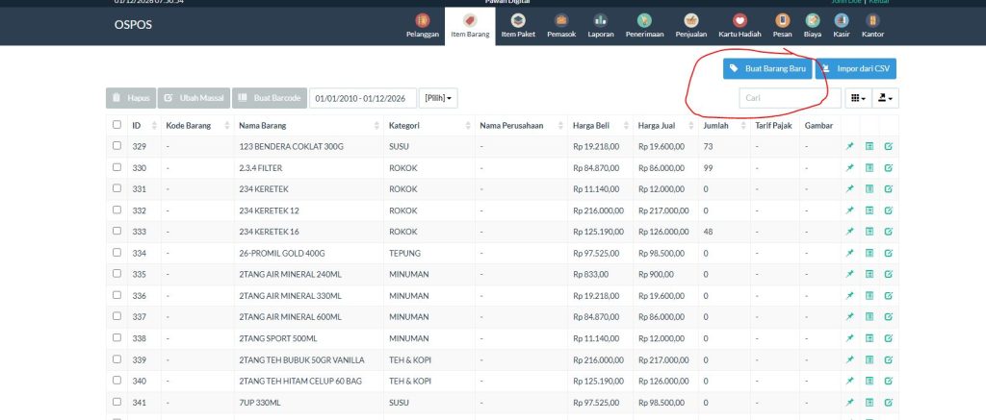Toggle the select-all checkbox in table header
This screenshot has height=420, width=986.
click(117, 125)
